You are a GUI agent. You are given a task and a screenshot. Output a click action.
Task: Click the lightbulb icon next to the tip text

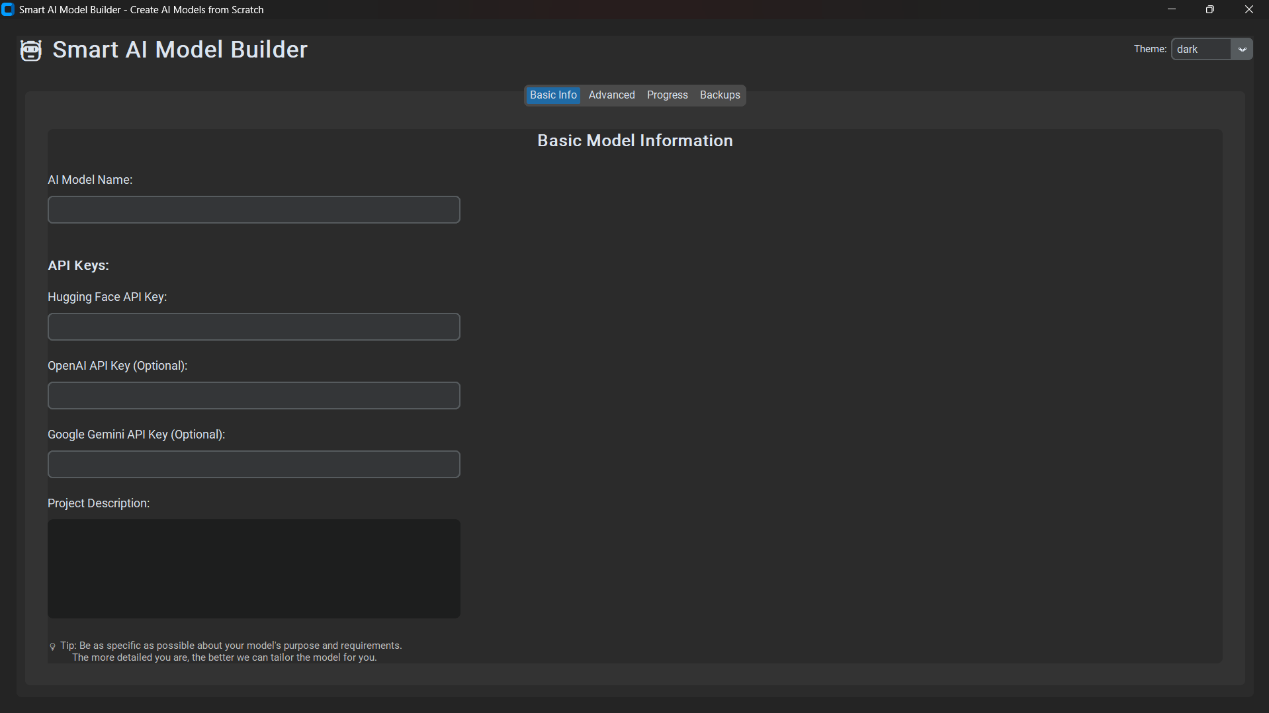coord(52,647)
